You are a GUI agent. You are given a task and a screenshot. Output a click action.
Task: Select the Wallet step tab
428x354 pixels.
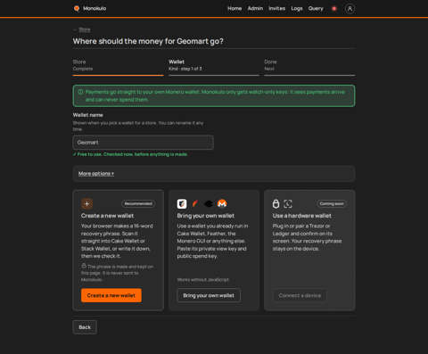214,67
